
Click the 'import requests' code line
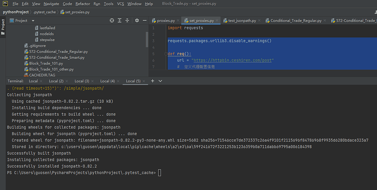[185, 28]
